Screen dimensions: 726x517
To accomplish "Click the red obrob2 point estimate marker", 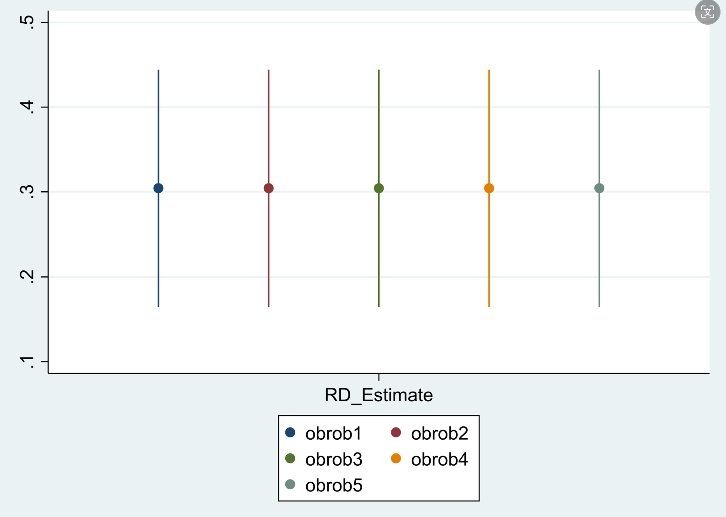I will (268, 188).
